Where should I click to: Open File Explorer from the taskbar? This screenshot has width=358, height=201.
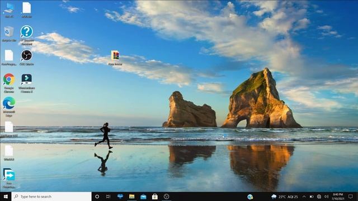(132, 197)
